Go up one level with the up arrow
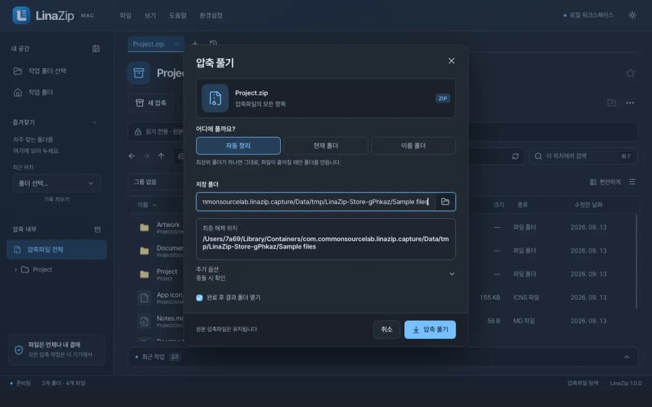The width and height of the screenshot is (652, 407). coord(161,156)
